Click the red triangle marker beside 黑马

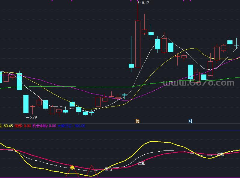coord(91,171)
